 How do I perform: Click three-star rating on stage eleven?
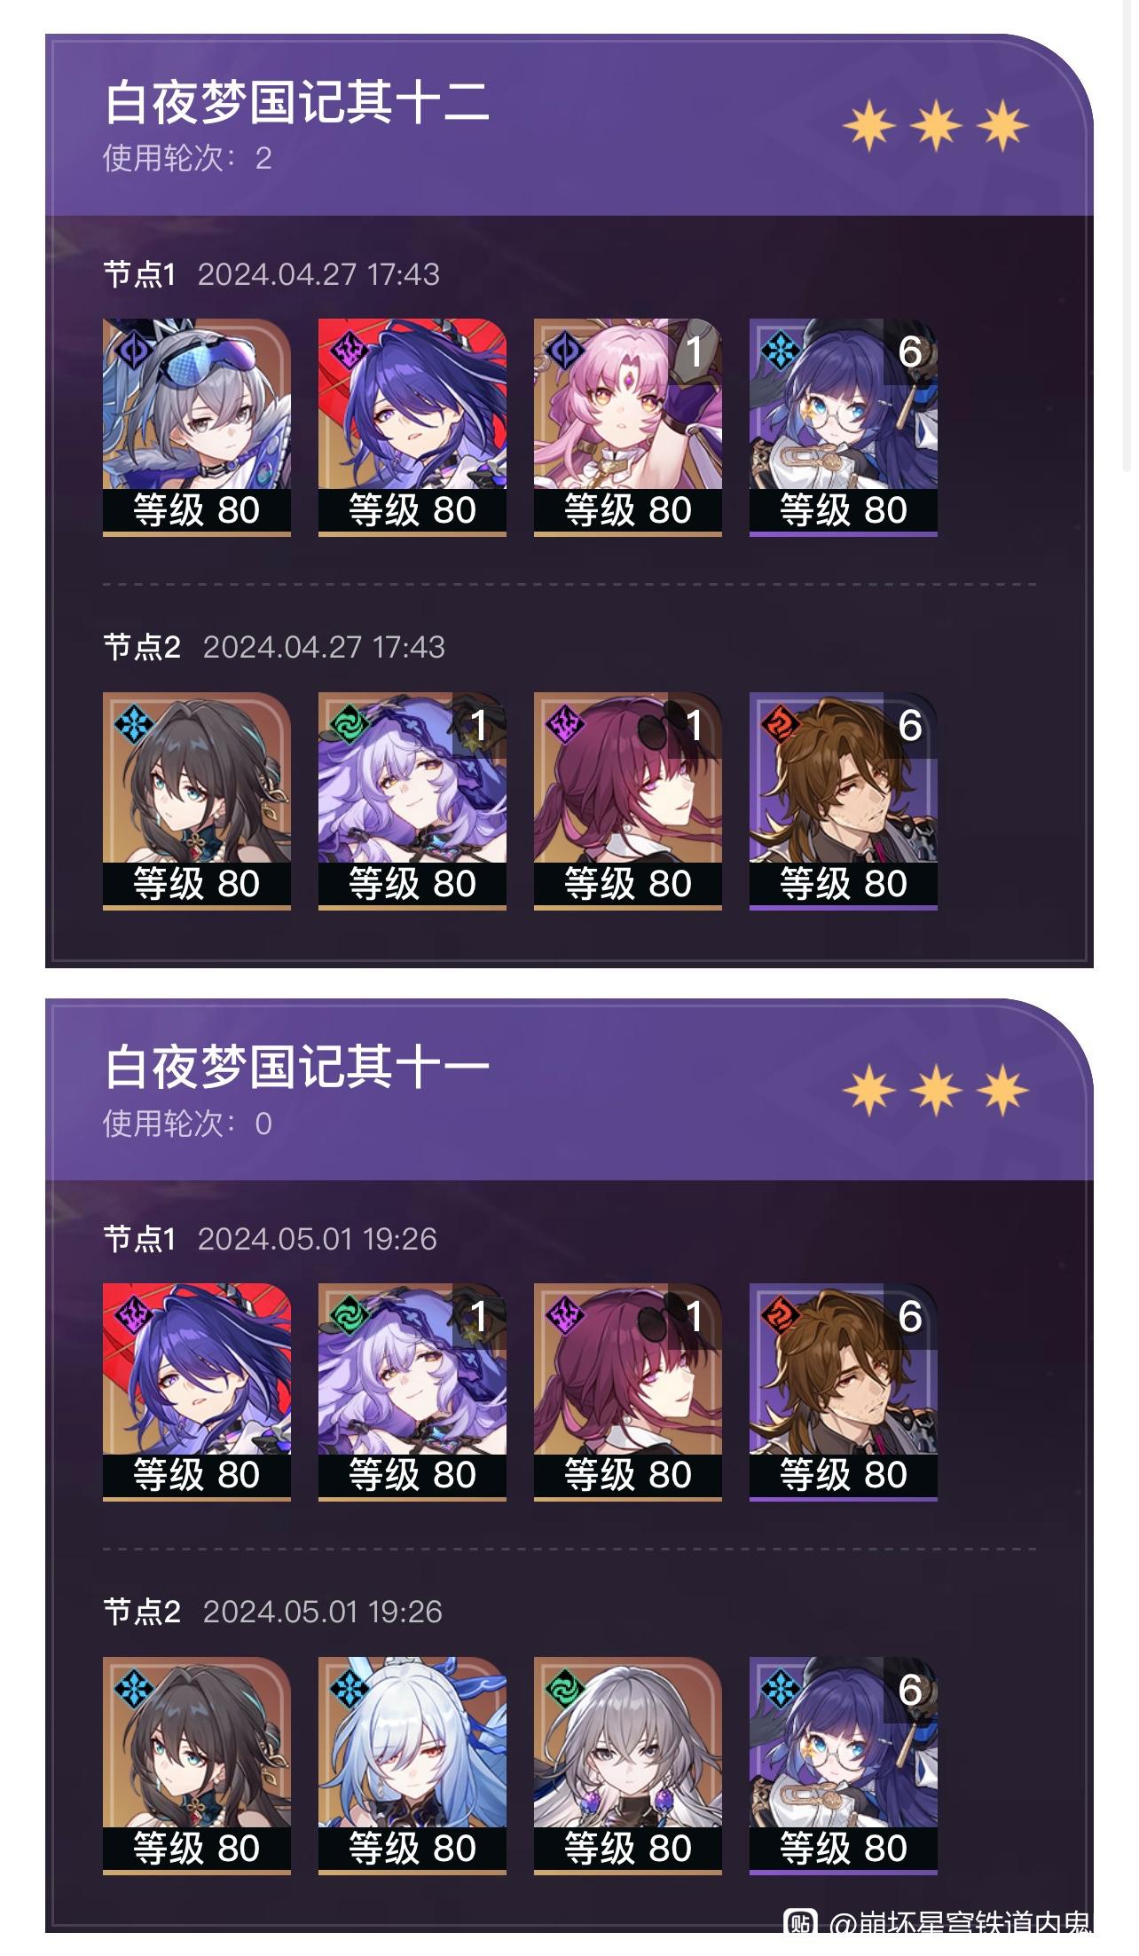[x=935, y=1090]
